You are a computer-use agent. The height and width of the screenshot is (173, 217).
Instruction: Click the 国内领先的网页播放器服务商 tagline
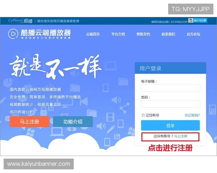pyautogui.click(x=58, y=21)
